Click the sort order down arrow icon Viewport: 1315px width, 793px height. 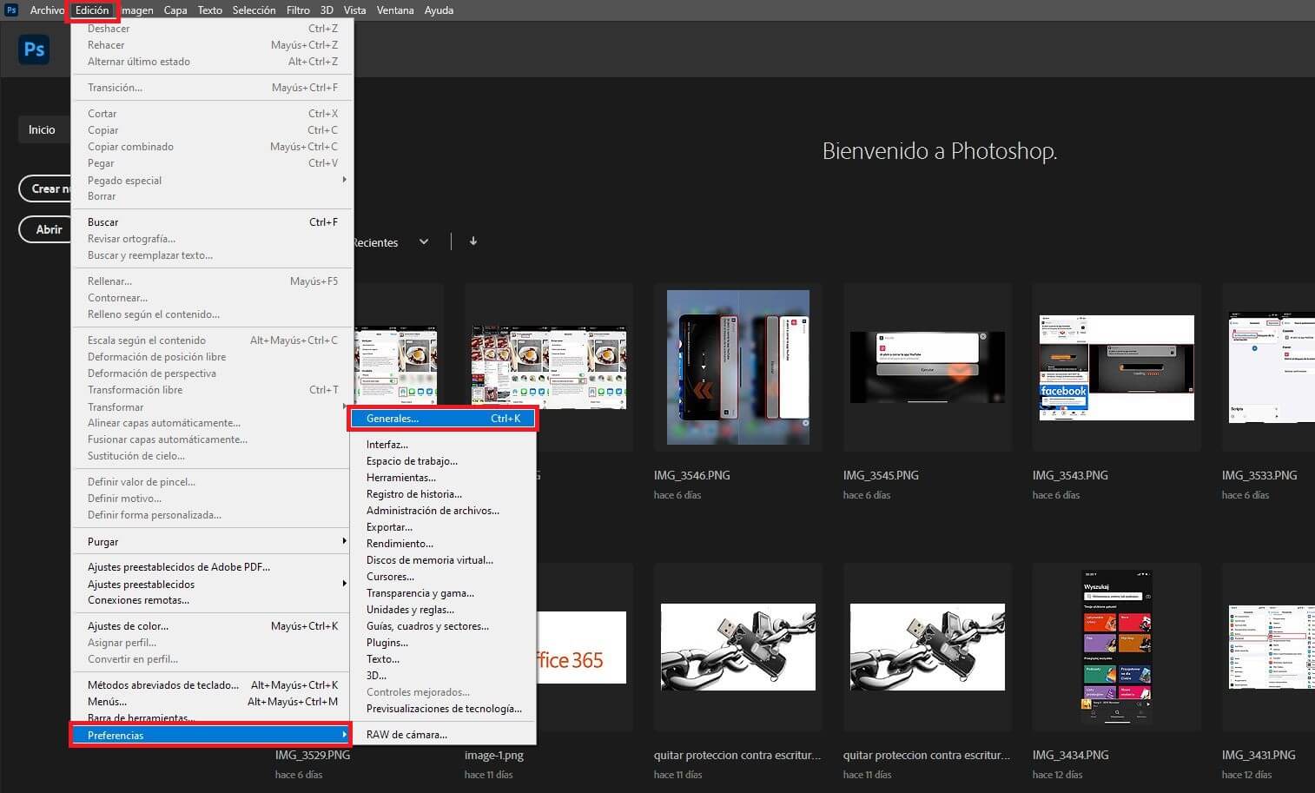[x=473, y=241]
